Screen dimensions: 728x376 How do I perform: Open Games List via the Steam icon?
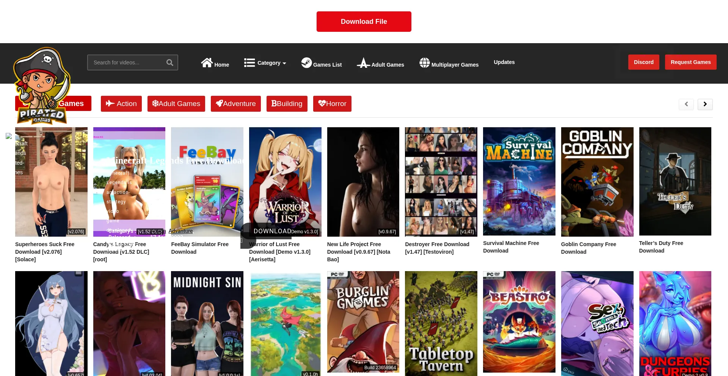click(x=306, y=62)
